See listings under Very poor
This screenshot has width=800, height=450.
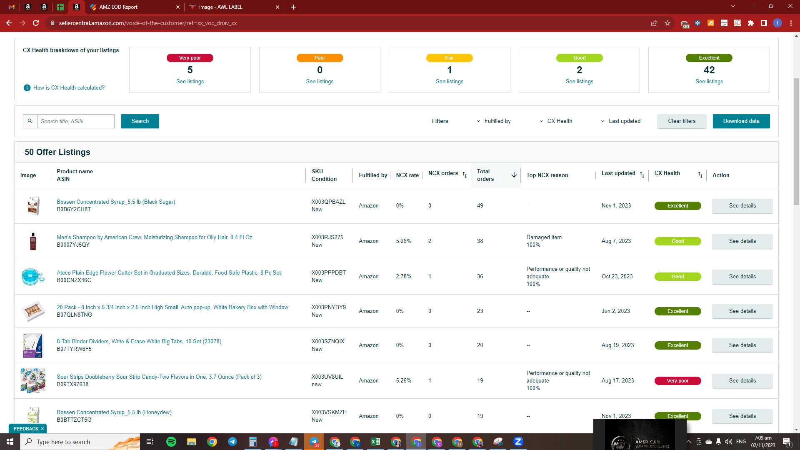[190, 81]
